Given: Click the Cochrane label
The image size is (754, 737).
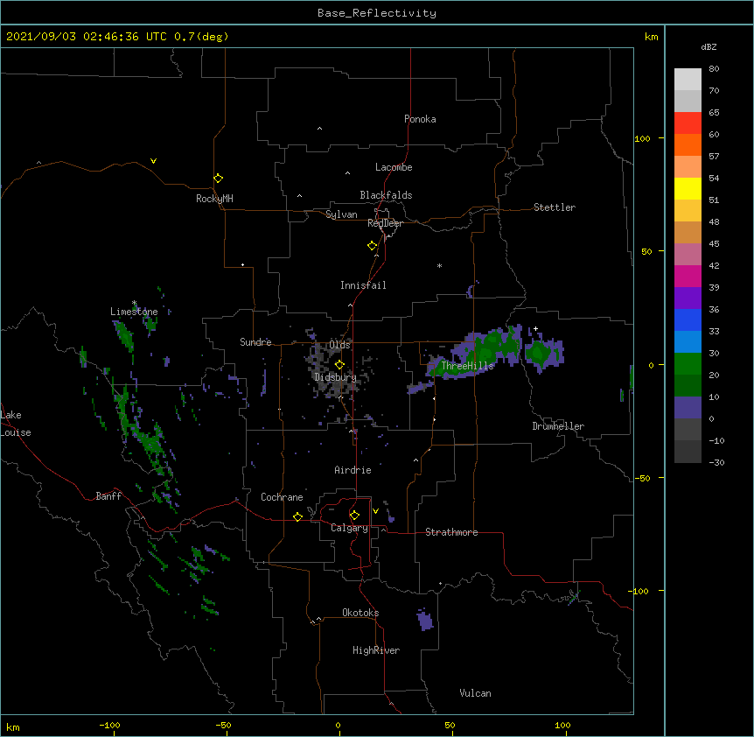Looking at the screenshot, I should 282,497.
